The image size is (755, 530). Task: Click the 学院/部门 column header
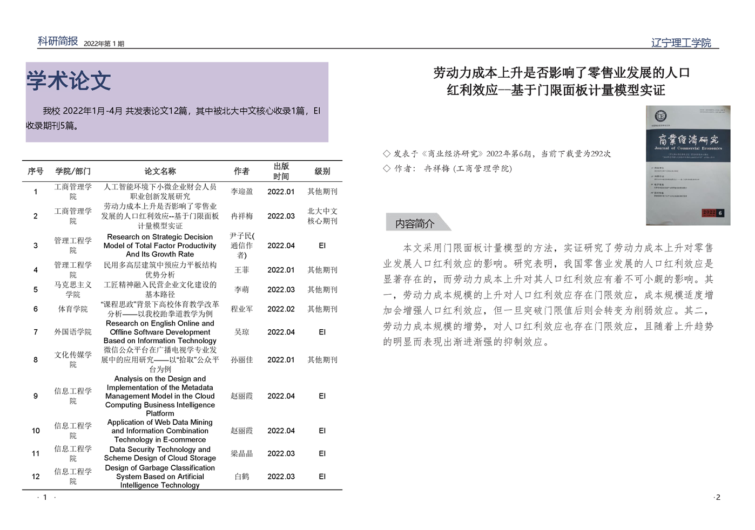73,171
